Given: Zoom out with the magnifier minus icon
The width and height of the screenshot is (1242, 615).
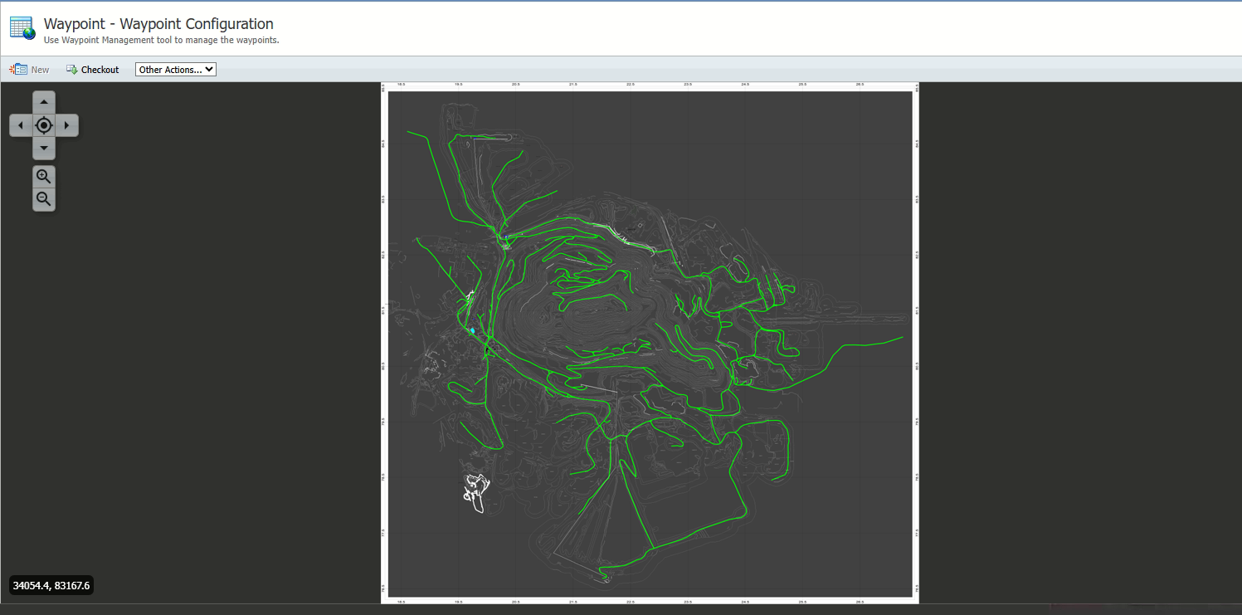Looking at the screenshot, I should [44, 199].
